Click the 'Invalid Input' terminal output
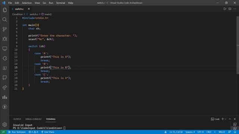 tap(22, 125)
